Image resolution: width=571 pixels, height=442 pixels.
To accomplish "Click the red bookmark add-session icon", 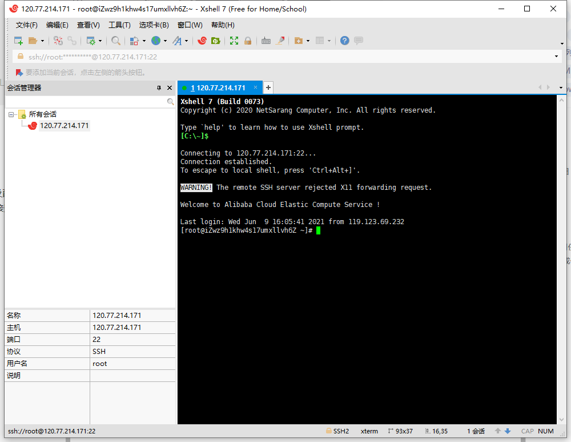I will tap(19, 73).
